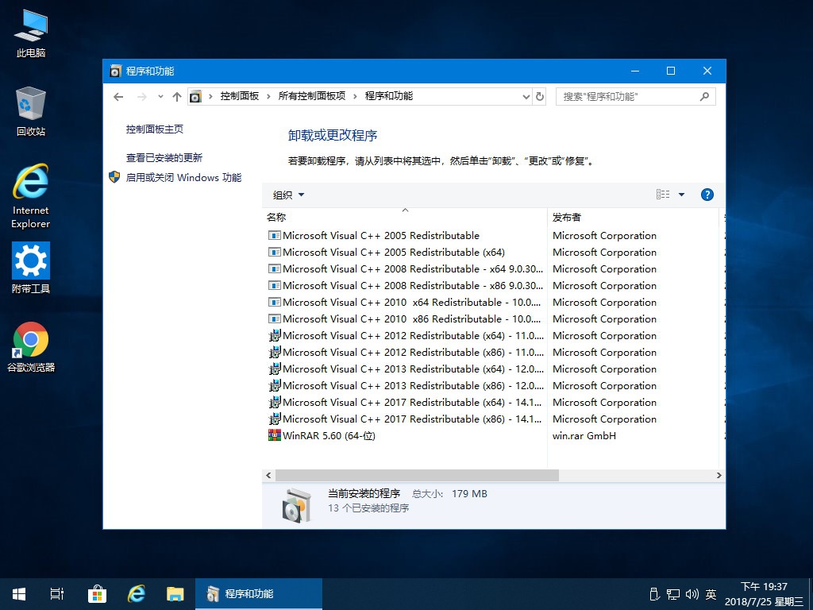The height and width of the screenshot is (610, 813).
Task: Click the horizontal scrollbar thumb in the list
Action: (x=417, y=475)
